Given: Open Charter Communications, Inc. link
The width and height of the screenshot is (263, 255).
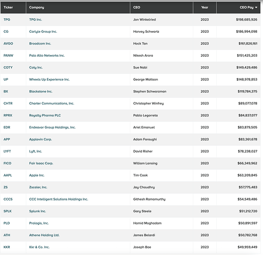Looking at the screenshot, I should (51, 104).
